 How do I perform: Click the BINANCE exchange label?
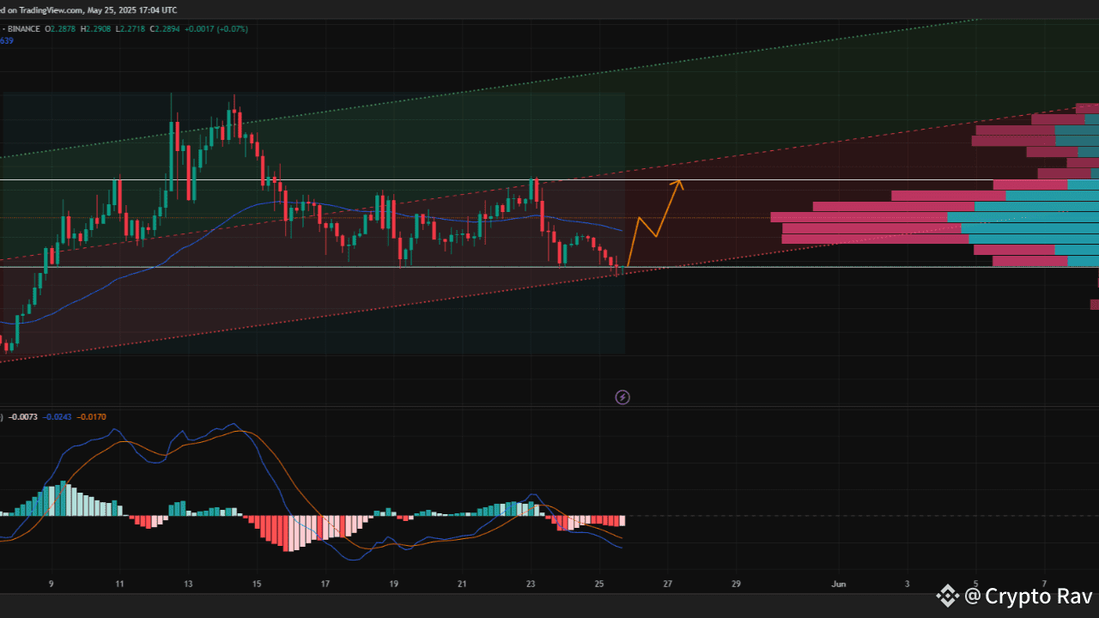[x=23, y=28]
